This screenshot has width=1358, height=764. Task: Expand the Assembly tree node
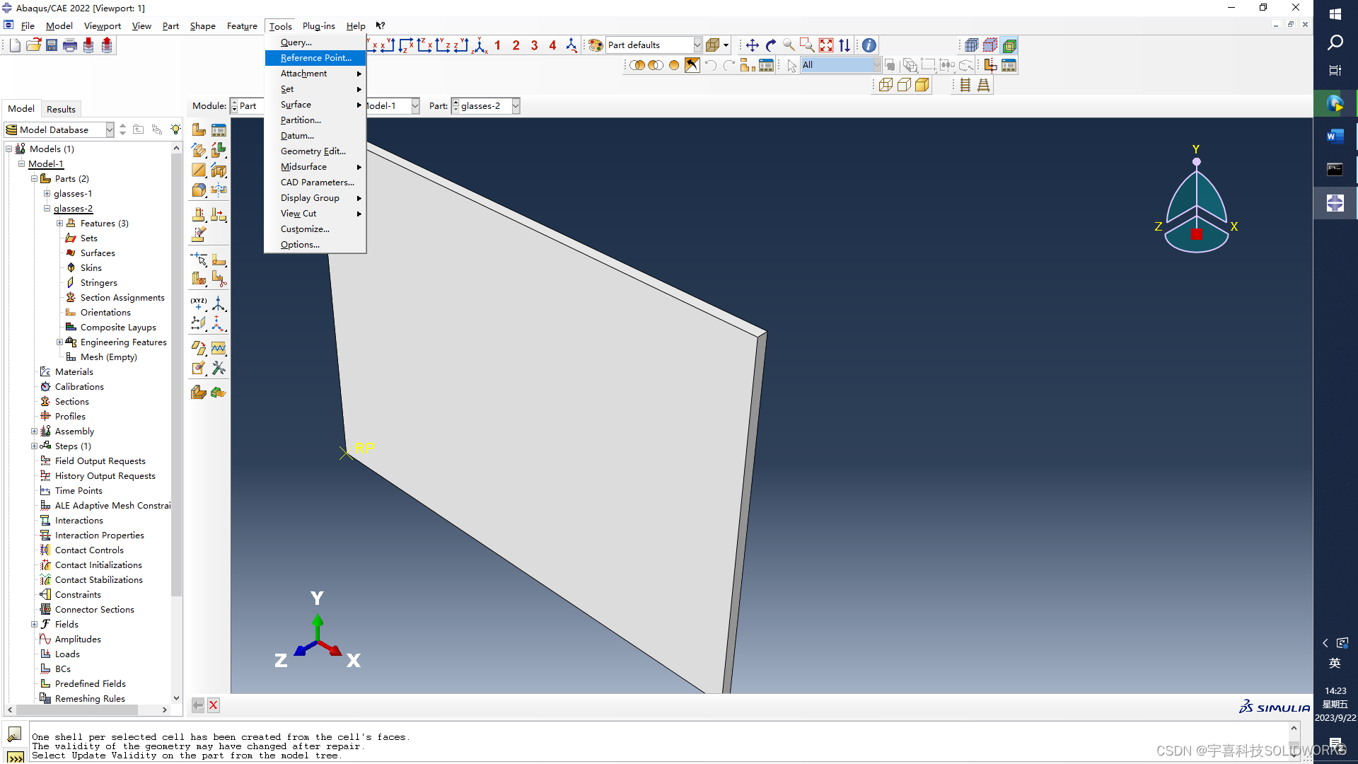pyautogui.click(x=34, y=432)
